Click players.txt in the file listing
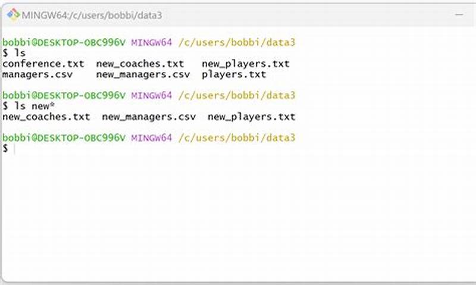The image size is (476, 285). click(234, 74)
